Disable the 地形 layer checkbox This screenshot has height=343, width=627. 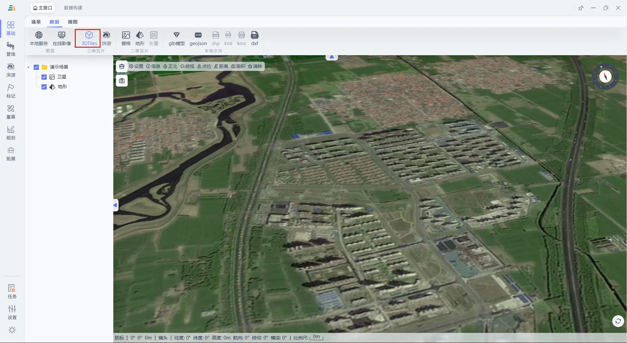pyautogui.click(x=44, y=87)
